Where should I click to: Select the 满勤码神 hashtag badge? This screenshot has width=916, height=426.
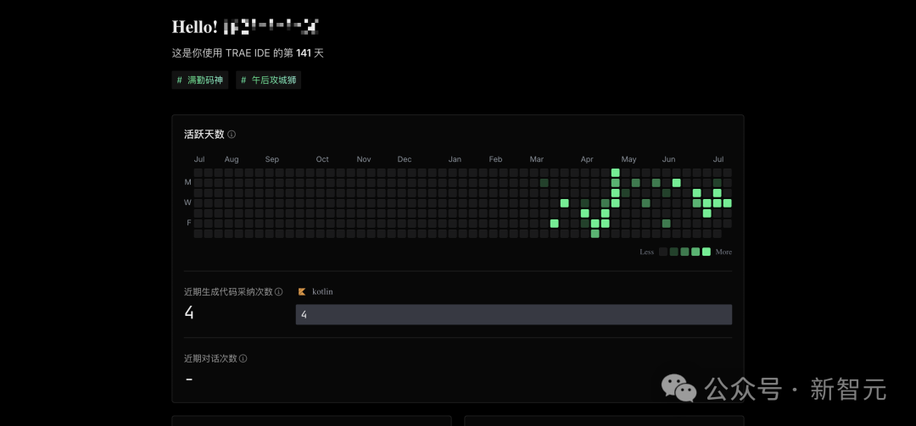pyautogui.click(x=200, y=80)
